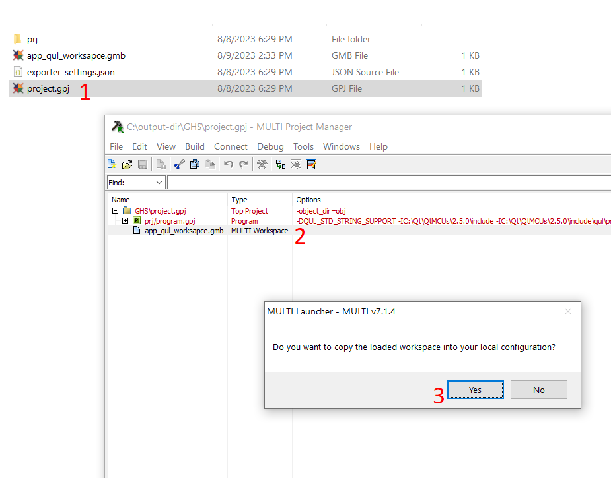The width and height of the screenshot is (611, 478).
Task: Expand the prj/program.gpj tree node
Action: point(125,220)
